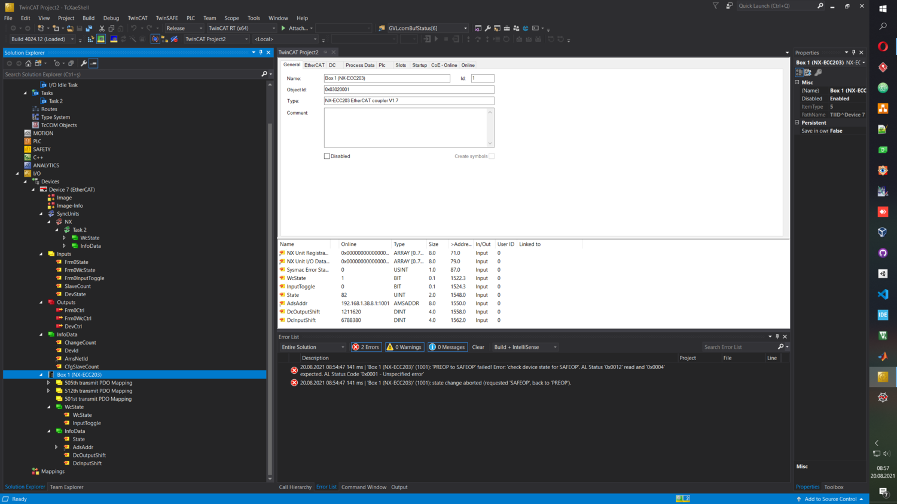Open Solution Explorer properties wrench icon

[84, 63]
